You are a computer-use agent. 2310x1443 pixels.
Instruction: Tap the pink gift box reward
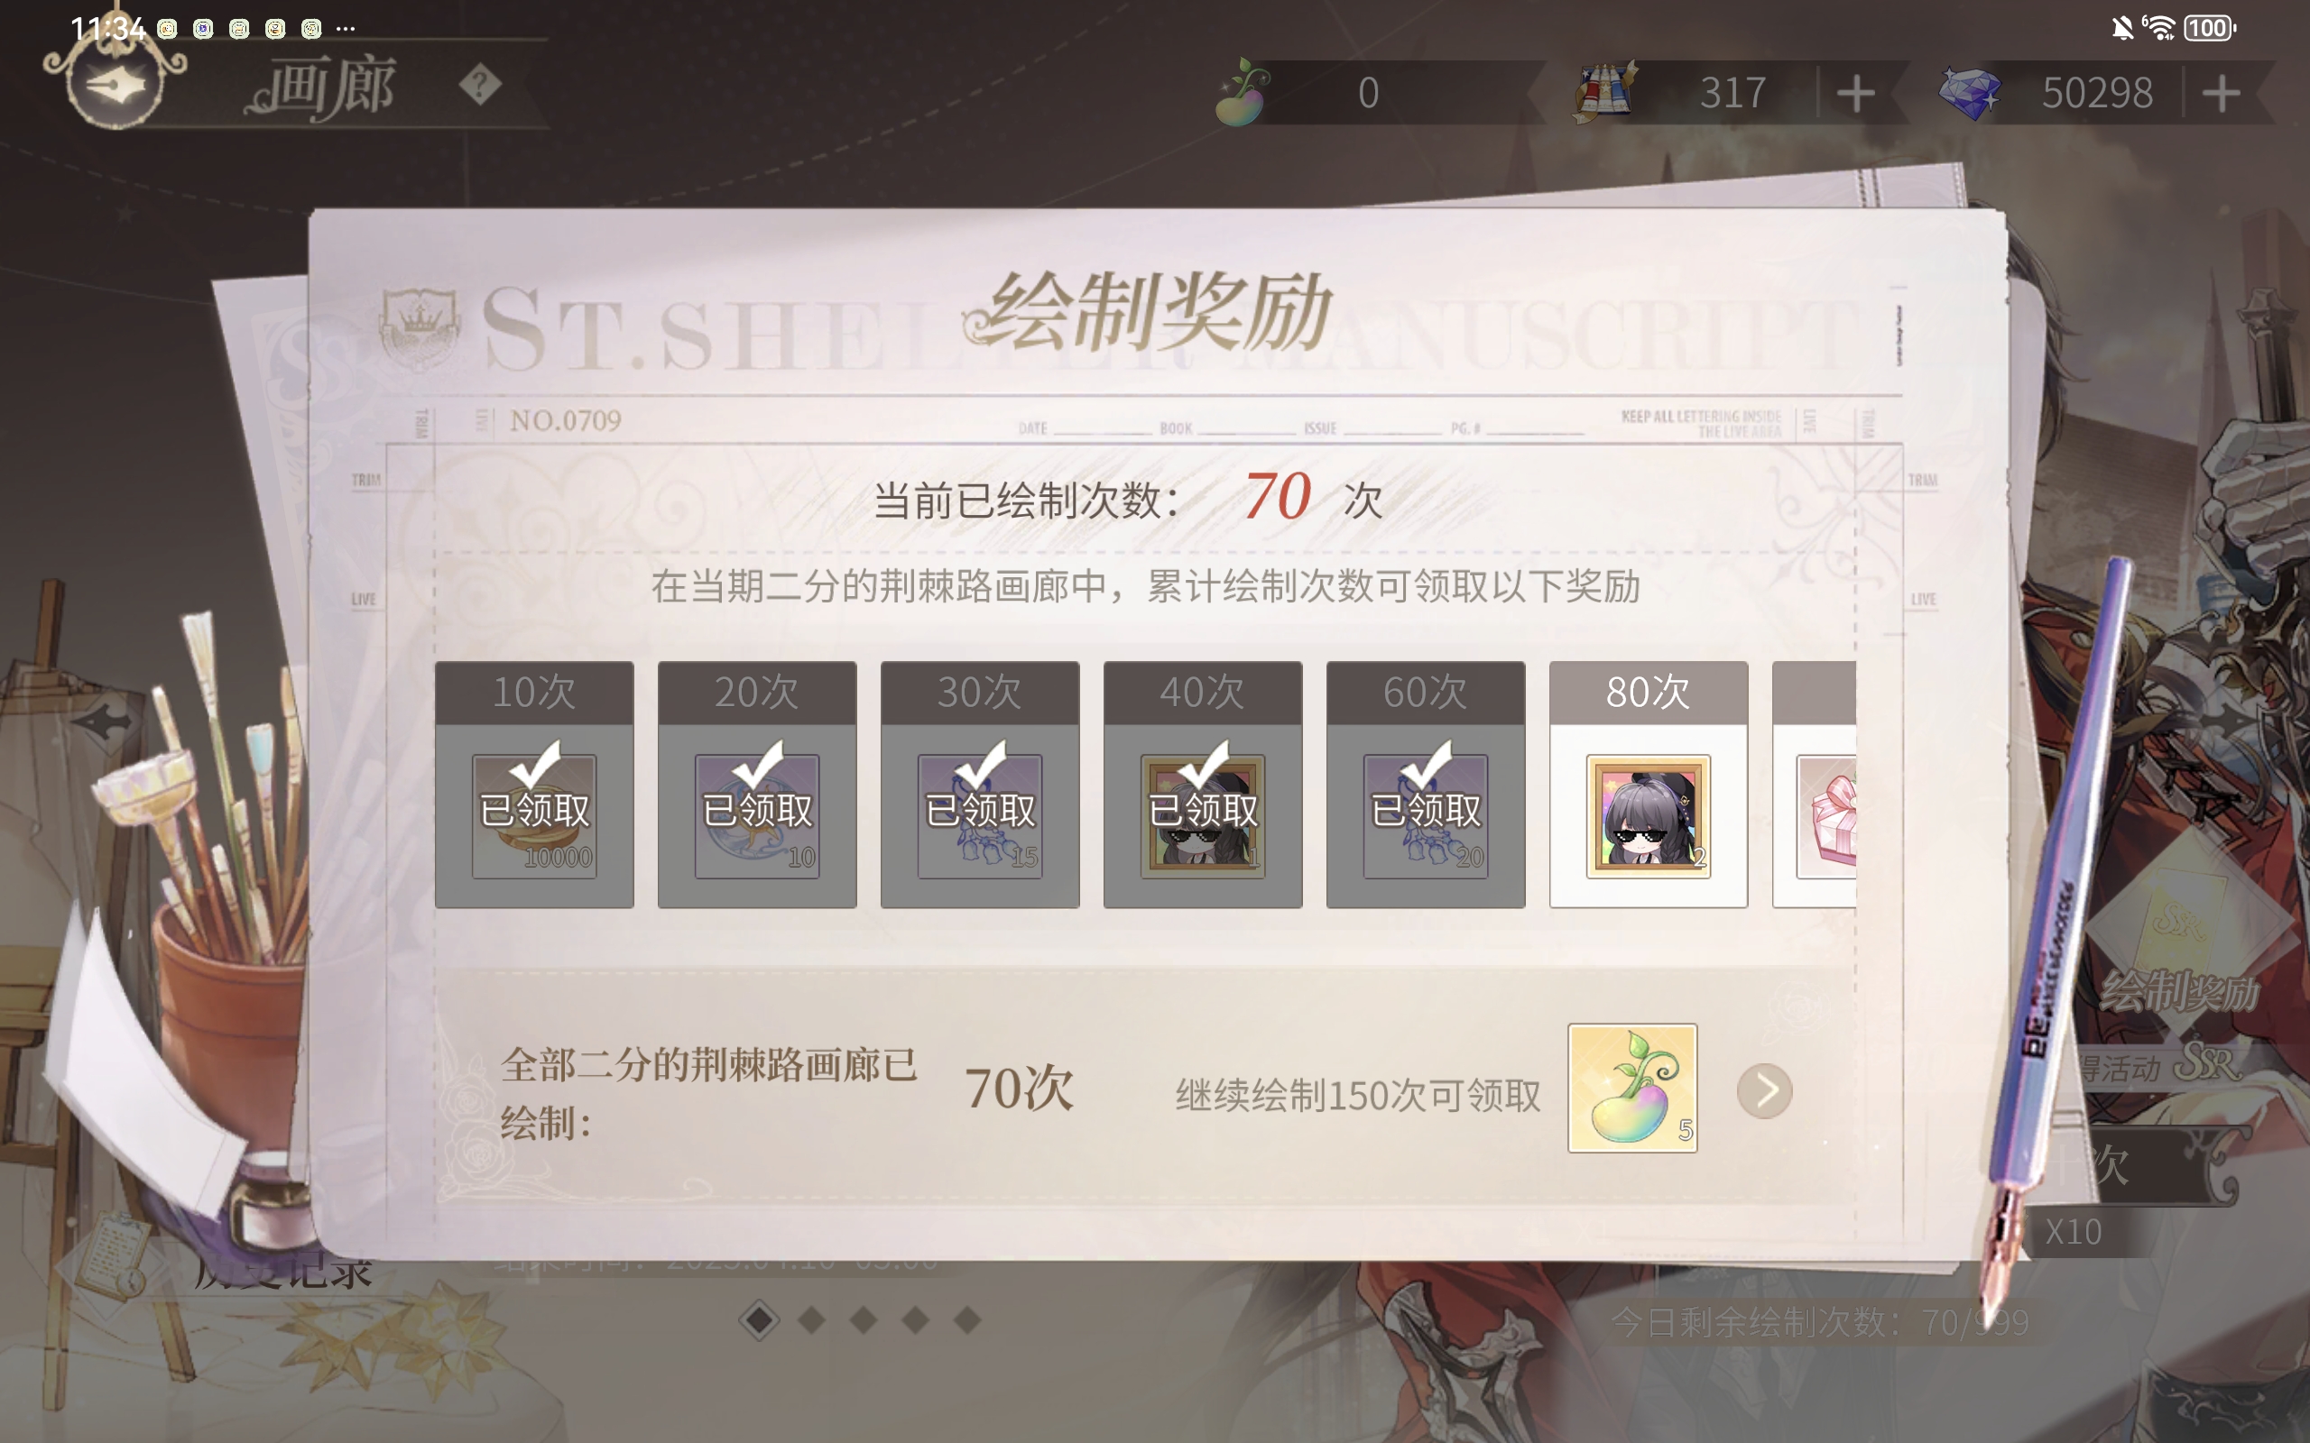pos(1826,816)
